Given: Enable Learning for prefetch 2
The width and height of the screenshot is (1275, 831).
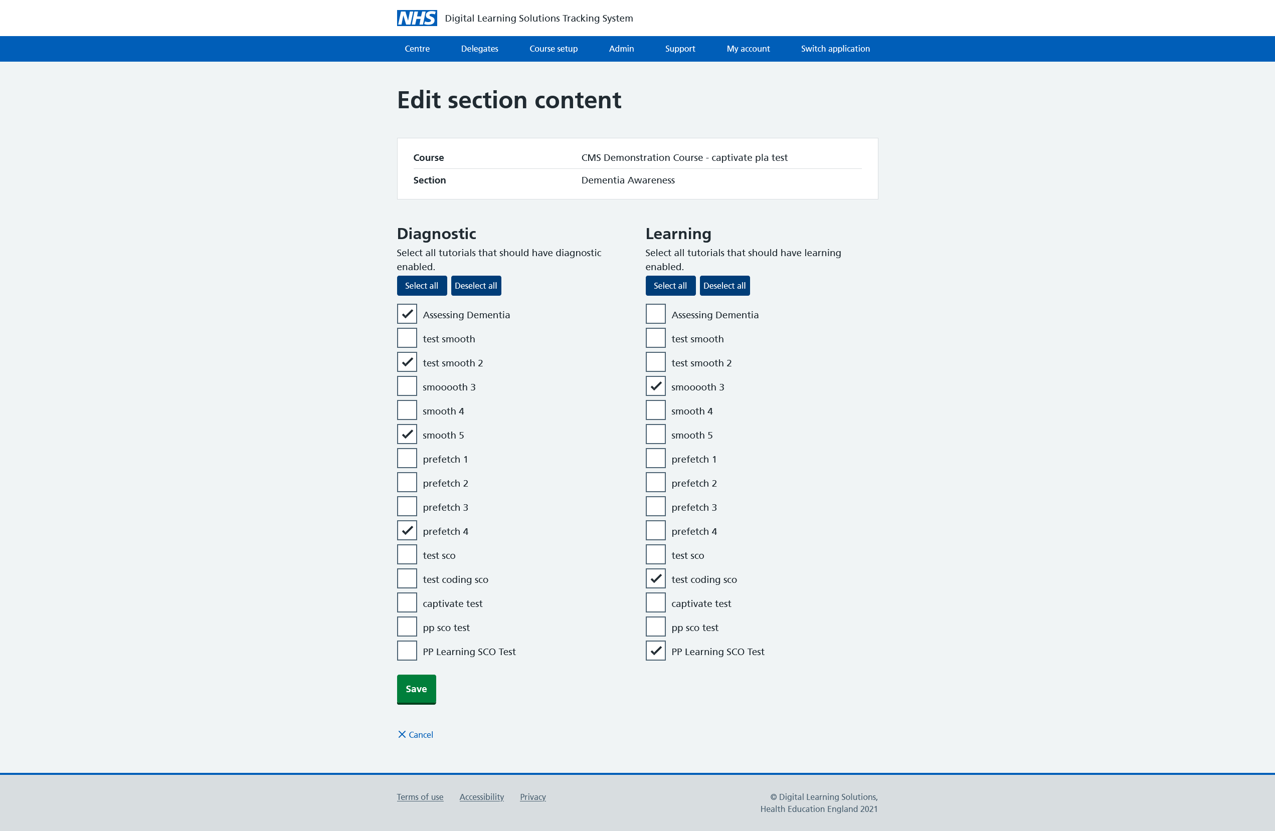Looking at the screenshot, I should (655, 483).
